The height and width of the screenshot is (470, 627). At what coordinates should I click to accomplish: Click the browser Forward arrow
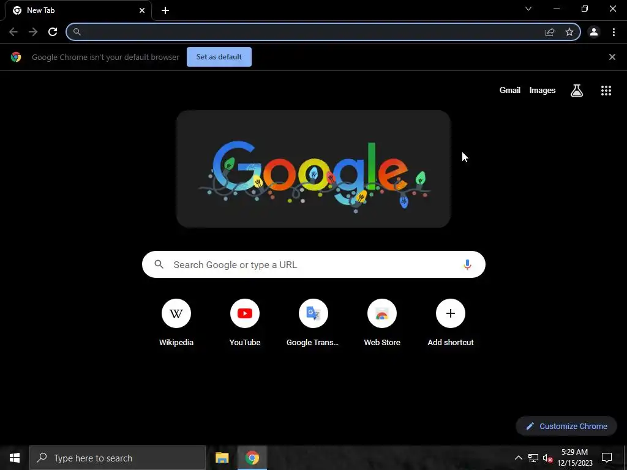33,32
